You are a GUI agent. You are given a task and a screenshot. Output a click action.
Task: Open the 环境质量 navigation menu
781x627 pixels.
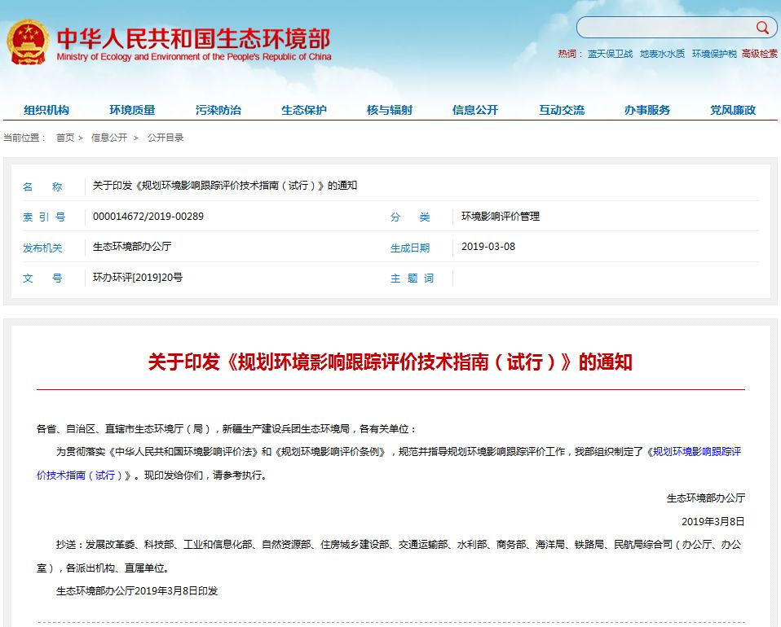[132, 110]
